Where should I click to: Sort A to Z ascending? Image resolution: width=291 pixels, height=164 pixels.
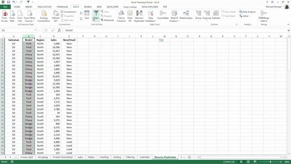coord(81,13)
